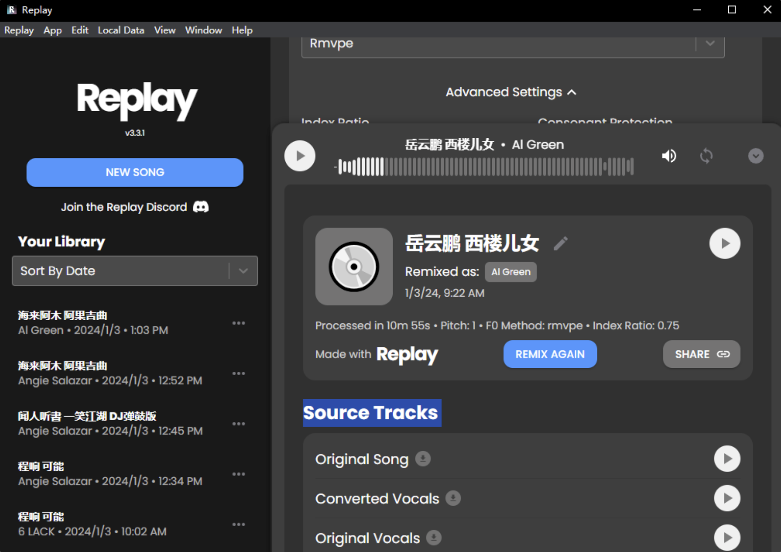Open options for Angie Salazar 12:52 PM song
Image resolution: width=781 pixels, height=552 pixels.
(239, 373)
